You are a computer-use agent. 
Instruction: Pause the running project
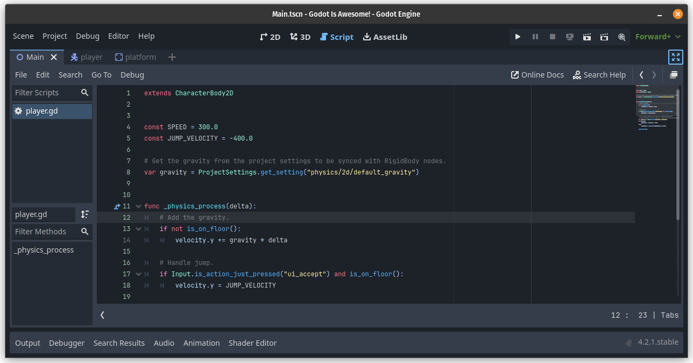535,37
